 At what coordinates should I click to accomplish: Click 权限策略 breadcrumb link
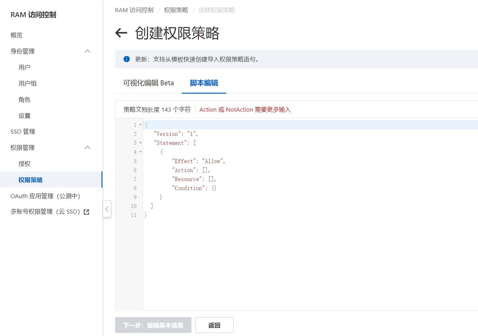pos(176,10)
